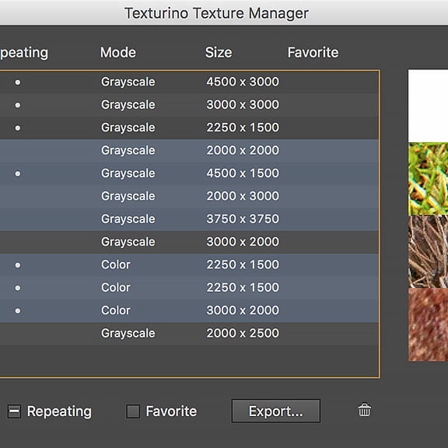Screen dimensions: 448x448
Task: Sort by the Mode column header
Action: click(118, 53)
